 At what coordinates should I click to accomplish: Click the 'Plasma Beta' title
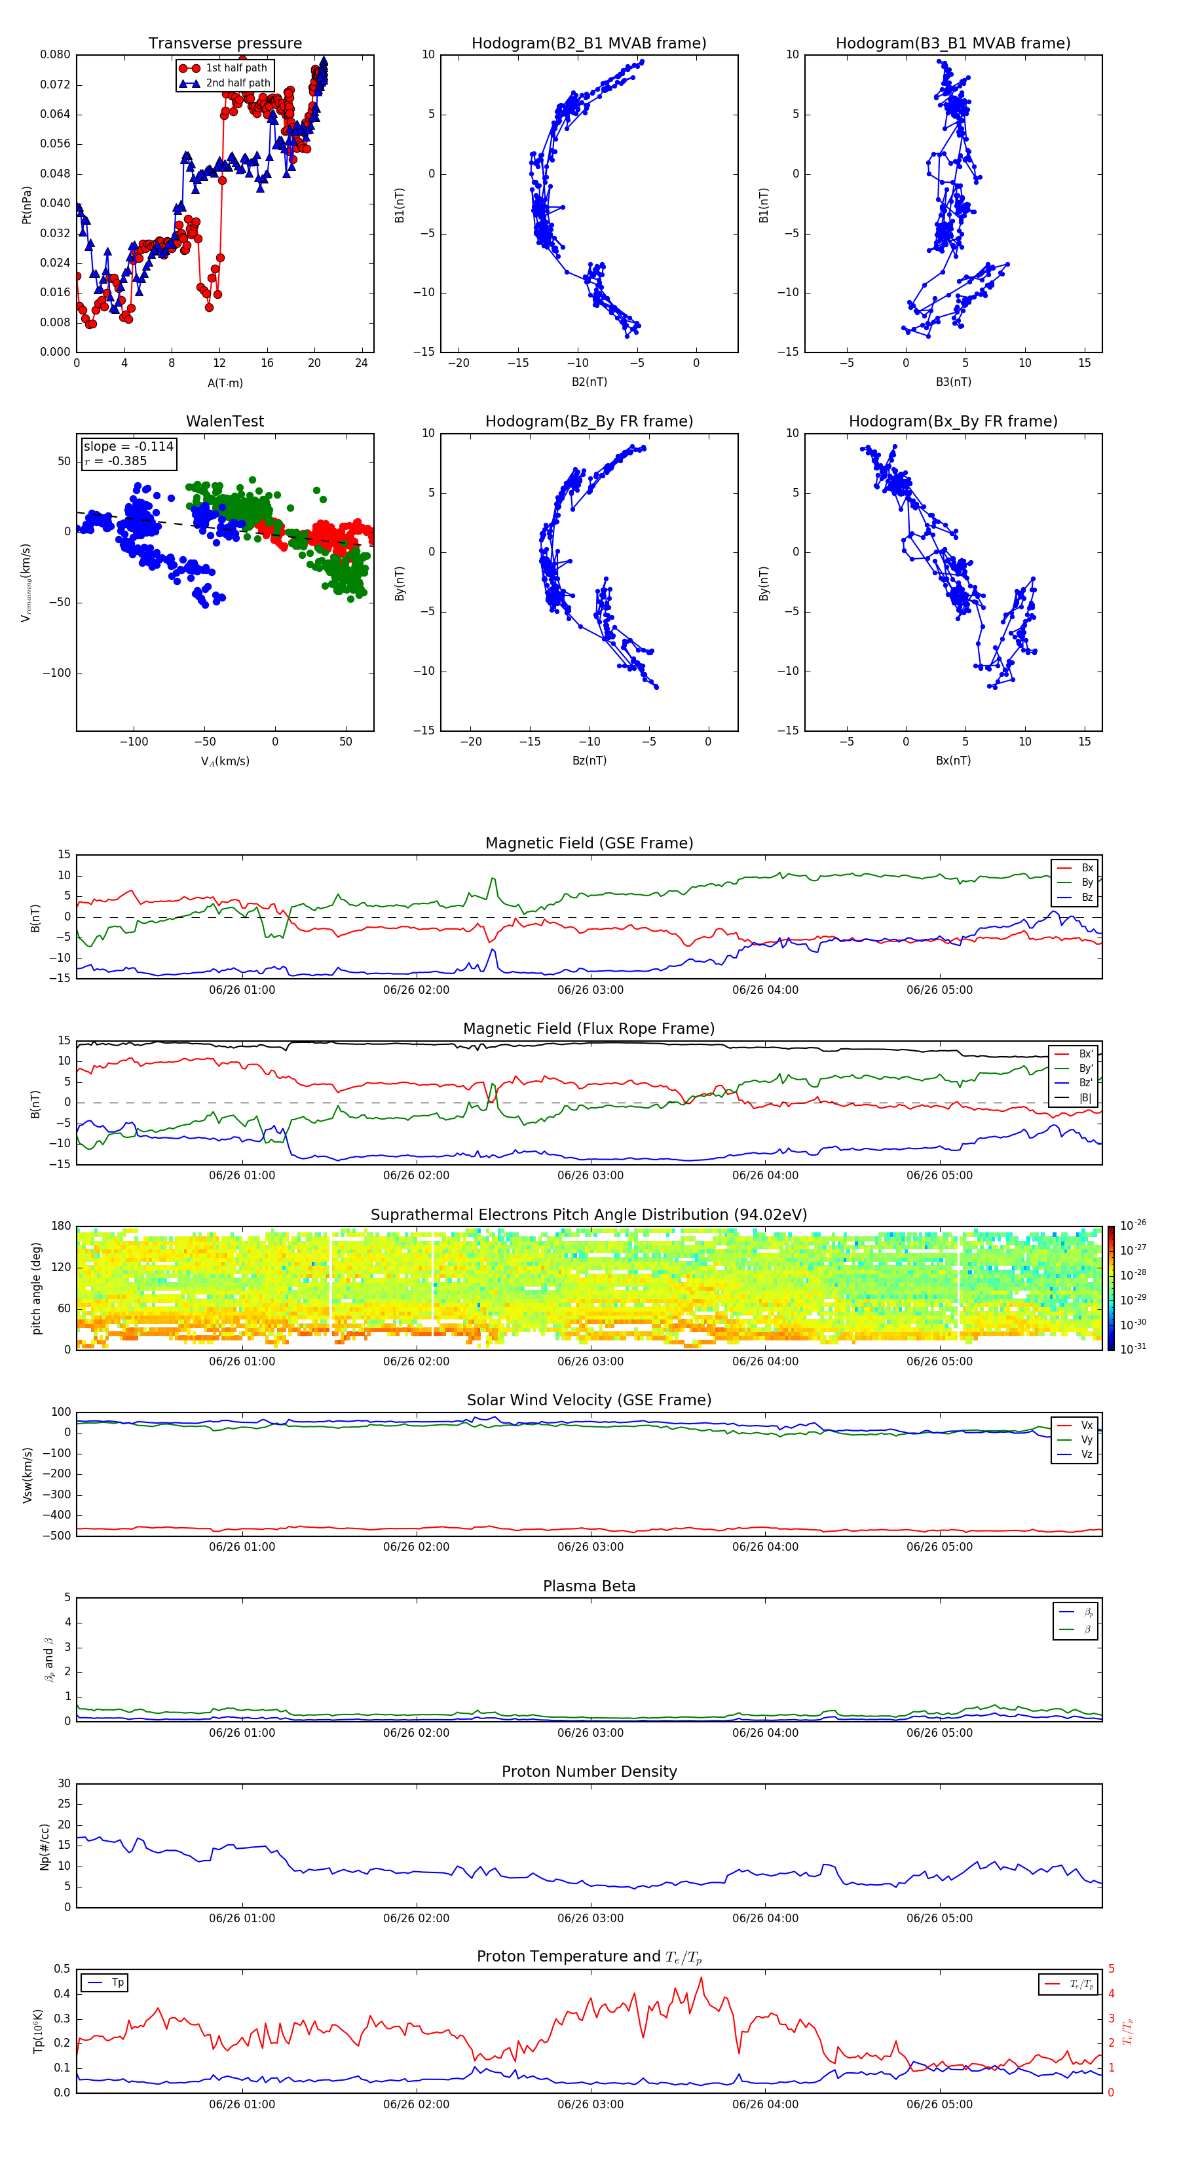589,1586
